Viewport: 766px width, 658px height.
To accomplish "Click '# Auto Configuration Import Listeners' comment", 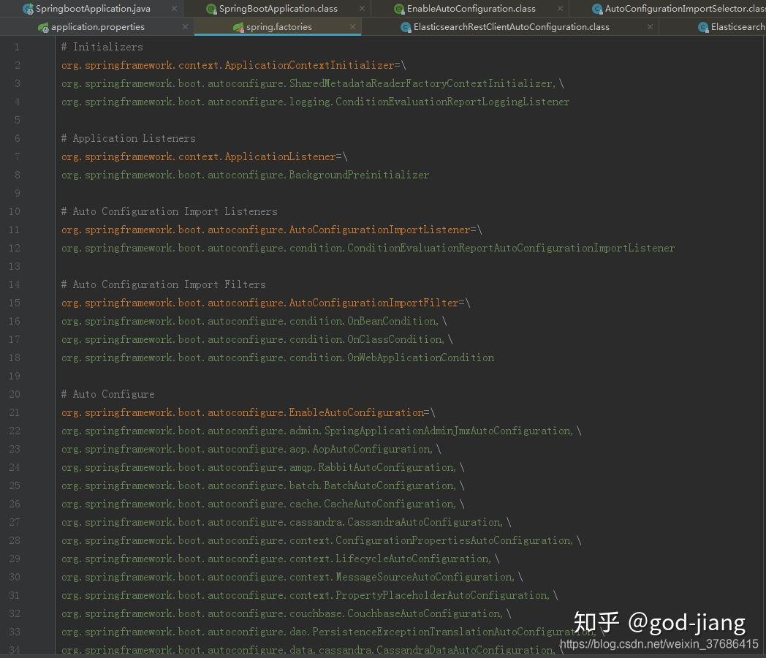I will coord(169,211).
